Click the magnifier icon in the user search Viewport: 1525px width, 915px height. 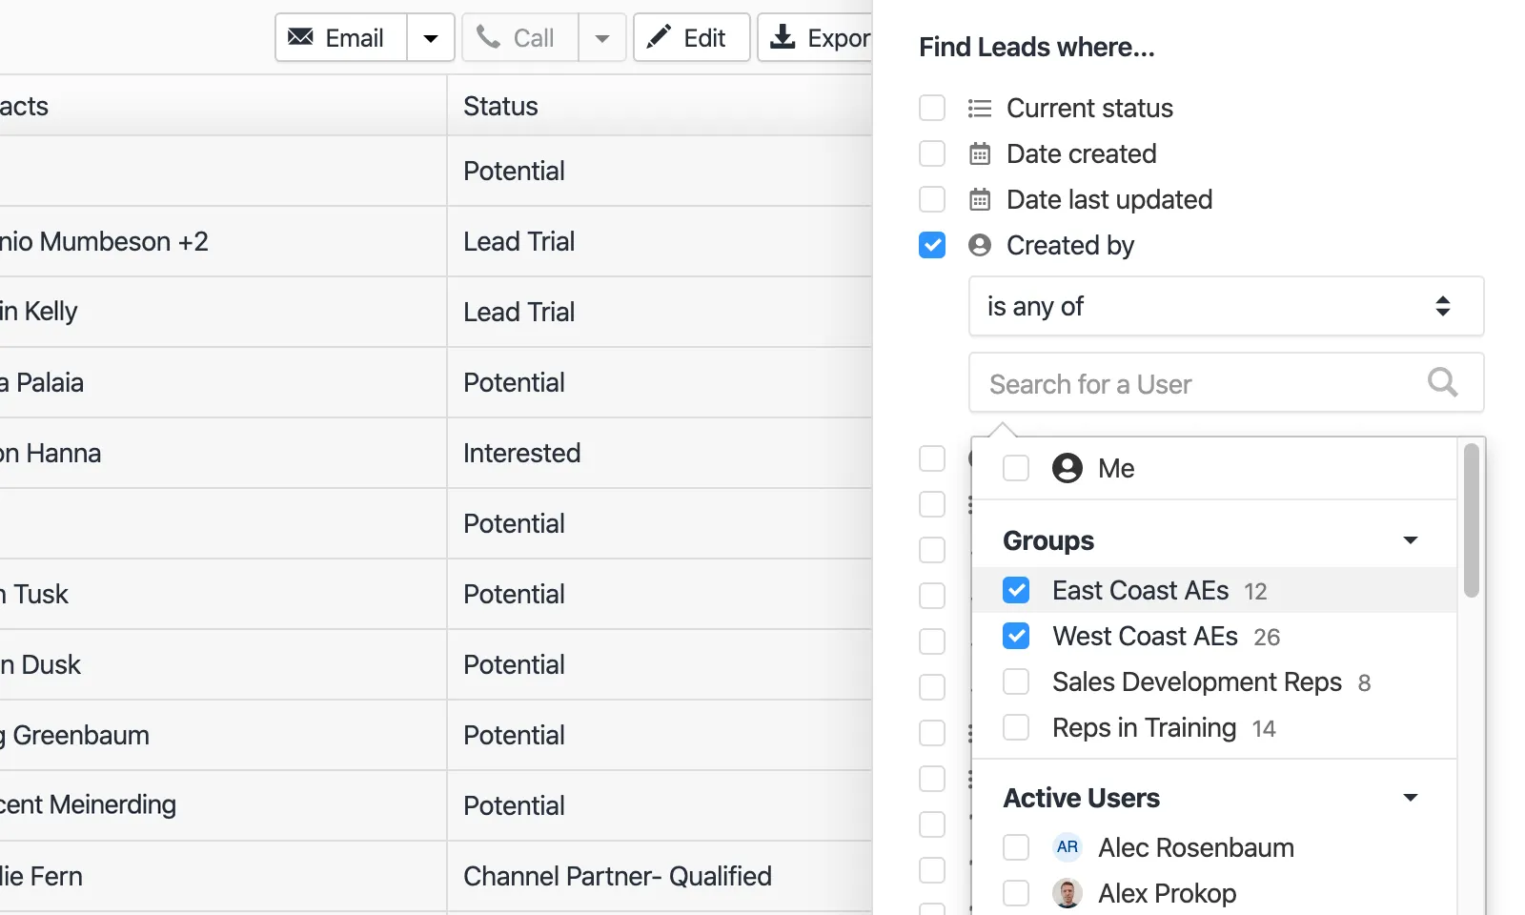pyautogui.click(x=1443, y=383)
